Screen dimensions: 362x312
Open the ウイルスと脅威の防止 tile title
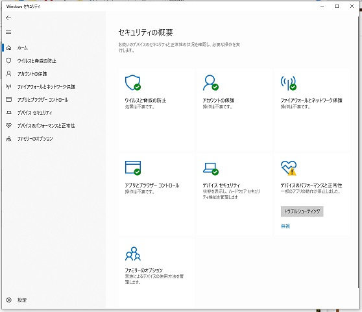[145, 100]
